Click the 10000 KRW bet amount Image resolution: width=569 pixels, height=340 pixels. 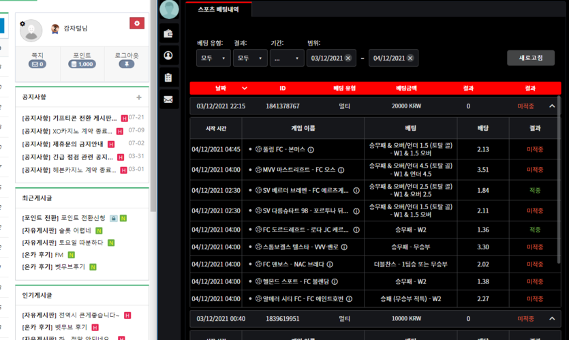pyautogui.click(x=406, y=319)
